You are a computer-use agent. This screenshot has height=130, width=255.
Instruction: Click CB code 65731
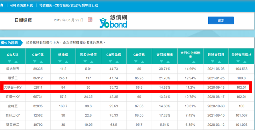point(38,97)
